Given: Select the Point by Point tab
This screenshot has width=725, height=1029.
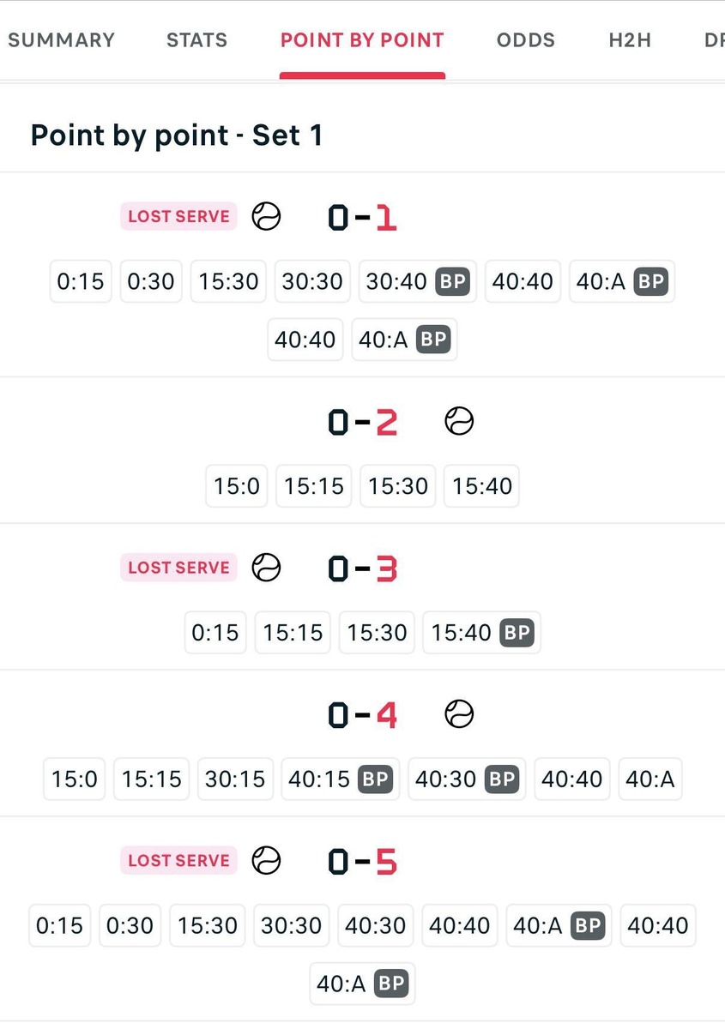Looking at the screenshot, I should click(362, 39).
